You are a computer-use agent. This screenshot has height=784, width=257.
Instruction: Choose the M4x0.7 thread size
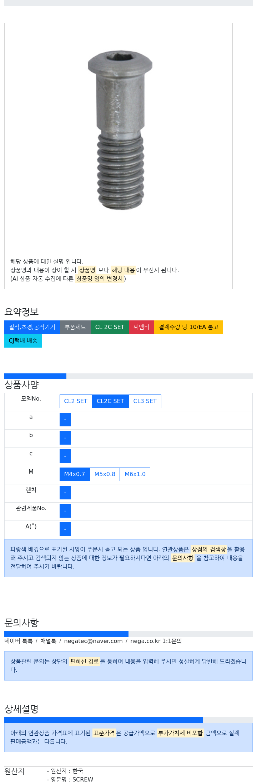point(75,474)
